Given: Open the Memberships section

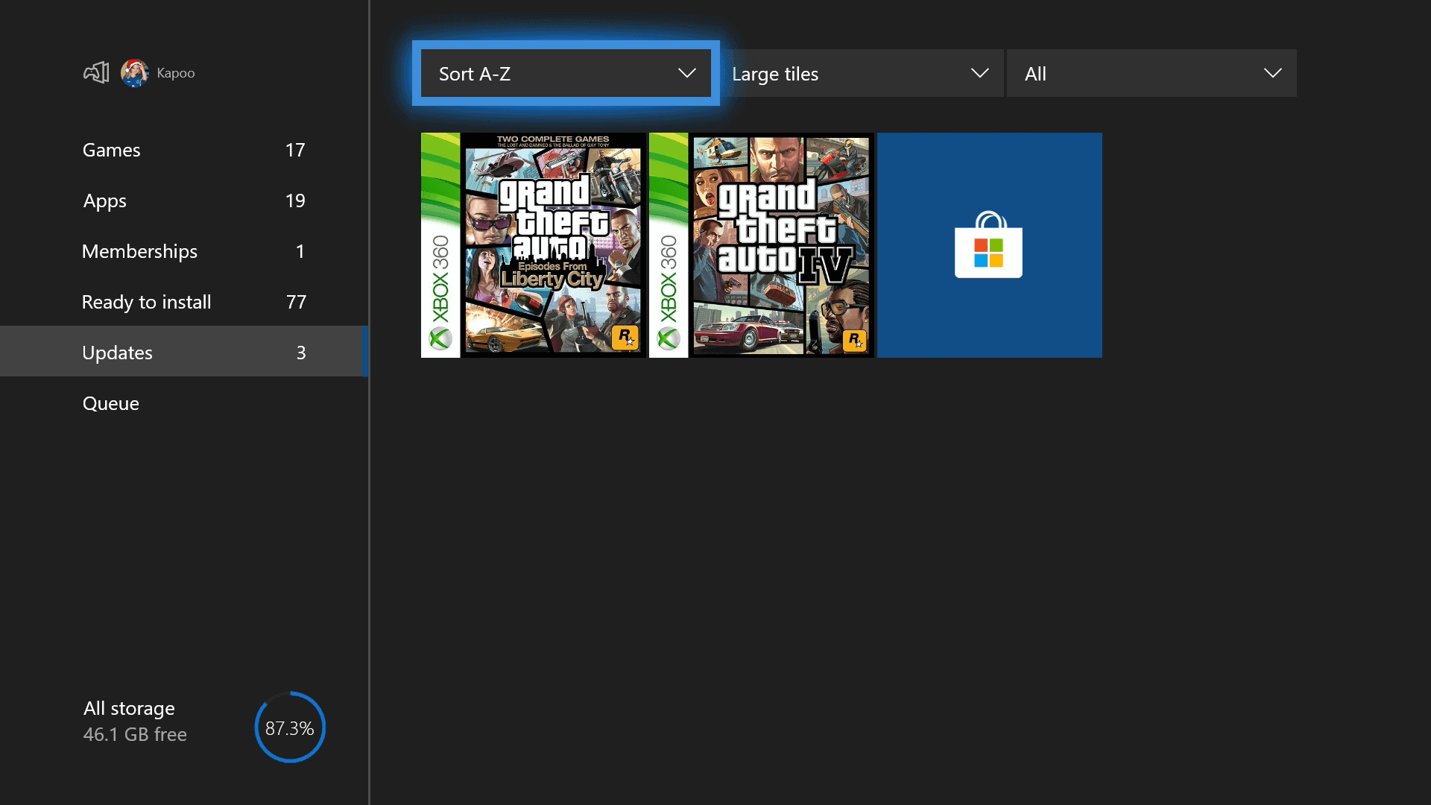Looking at the screenshot, I should pyautogui.click(x=184, y=251).
